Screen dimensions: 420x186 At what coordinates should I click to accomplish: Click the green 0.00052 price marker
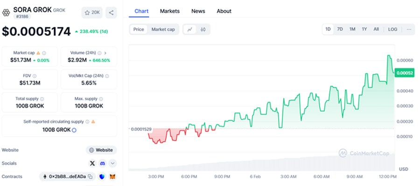[404, 73]
